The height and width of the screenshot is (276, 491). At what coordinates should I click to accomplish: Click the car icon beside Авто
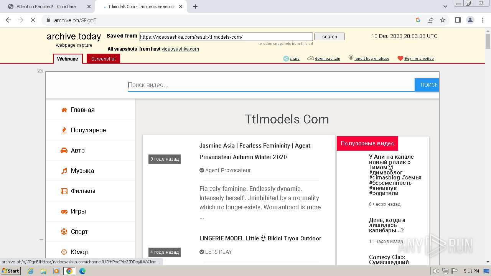pyautogui.click(x=64, y=150)
